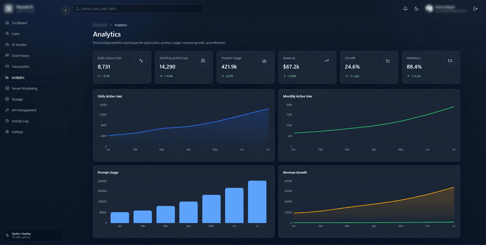
Task: Click the blurred parent breadcrumb link
Action: [100, 25]
